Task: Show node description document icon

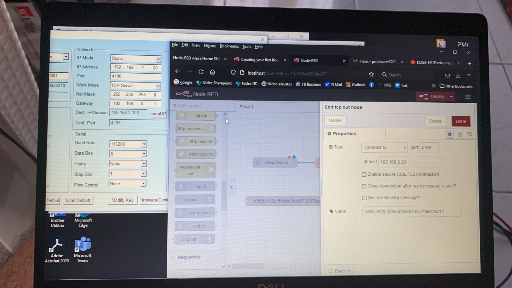Action: [x=460, y=134]
